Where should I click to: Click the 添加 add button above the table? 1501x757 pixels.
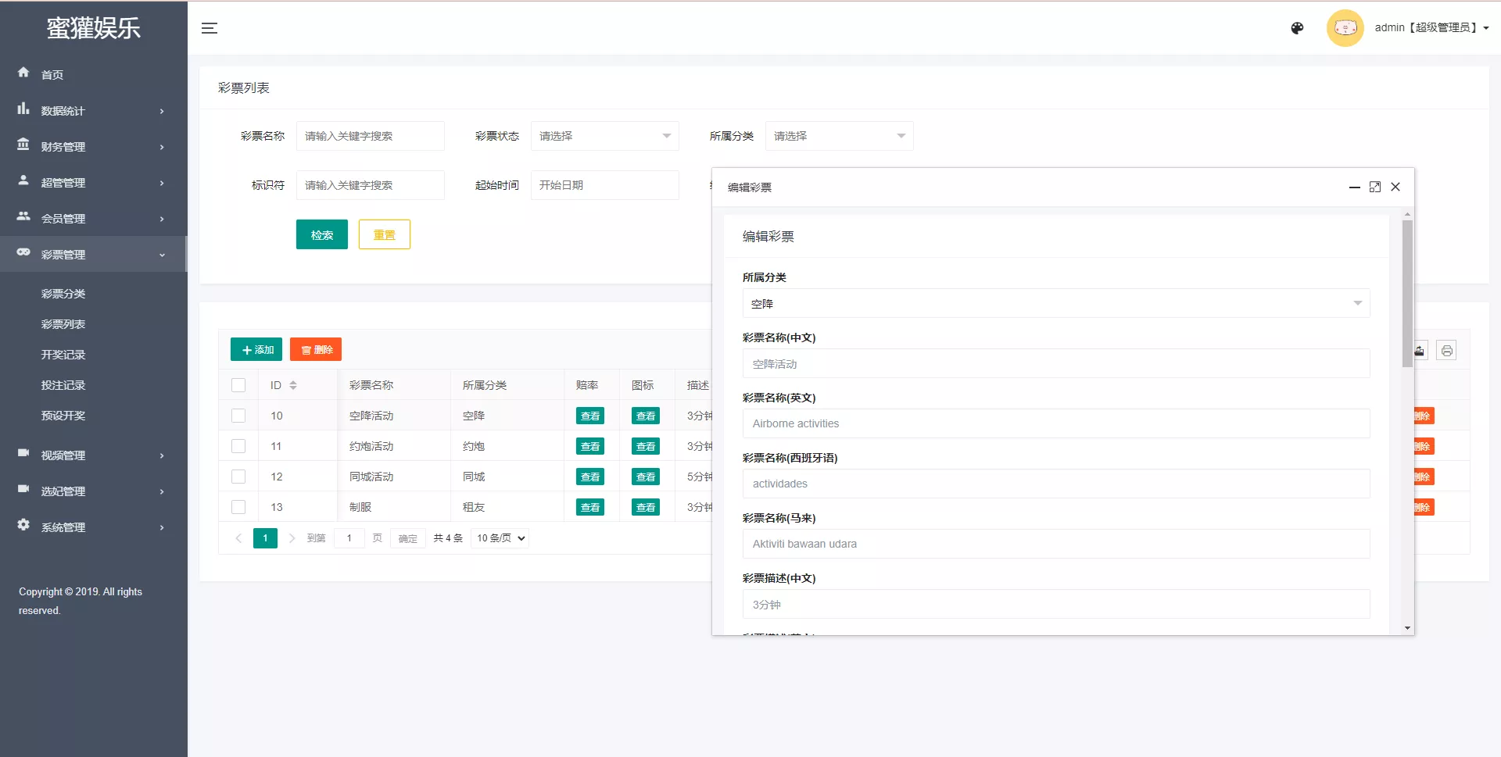click(256, 349)
